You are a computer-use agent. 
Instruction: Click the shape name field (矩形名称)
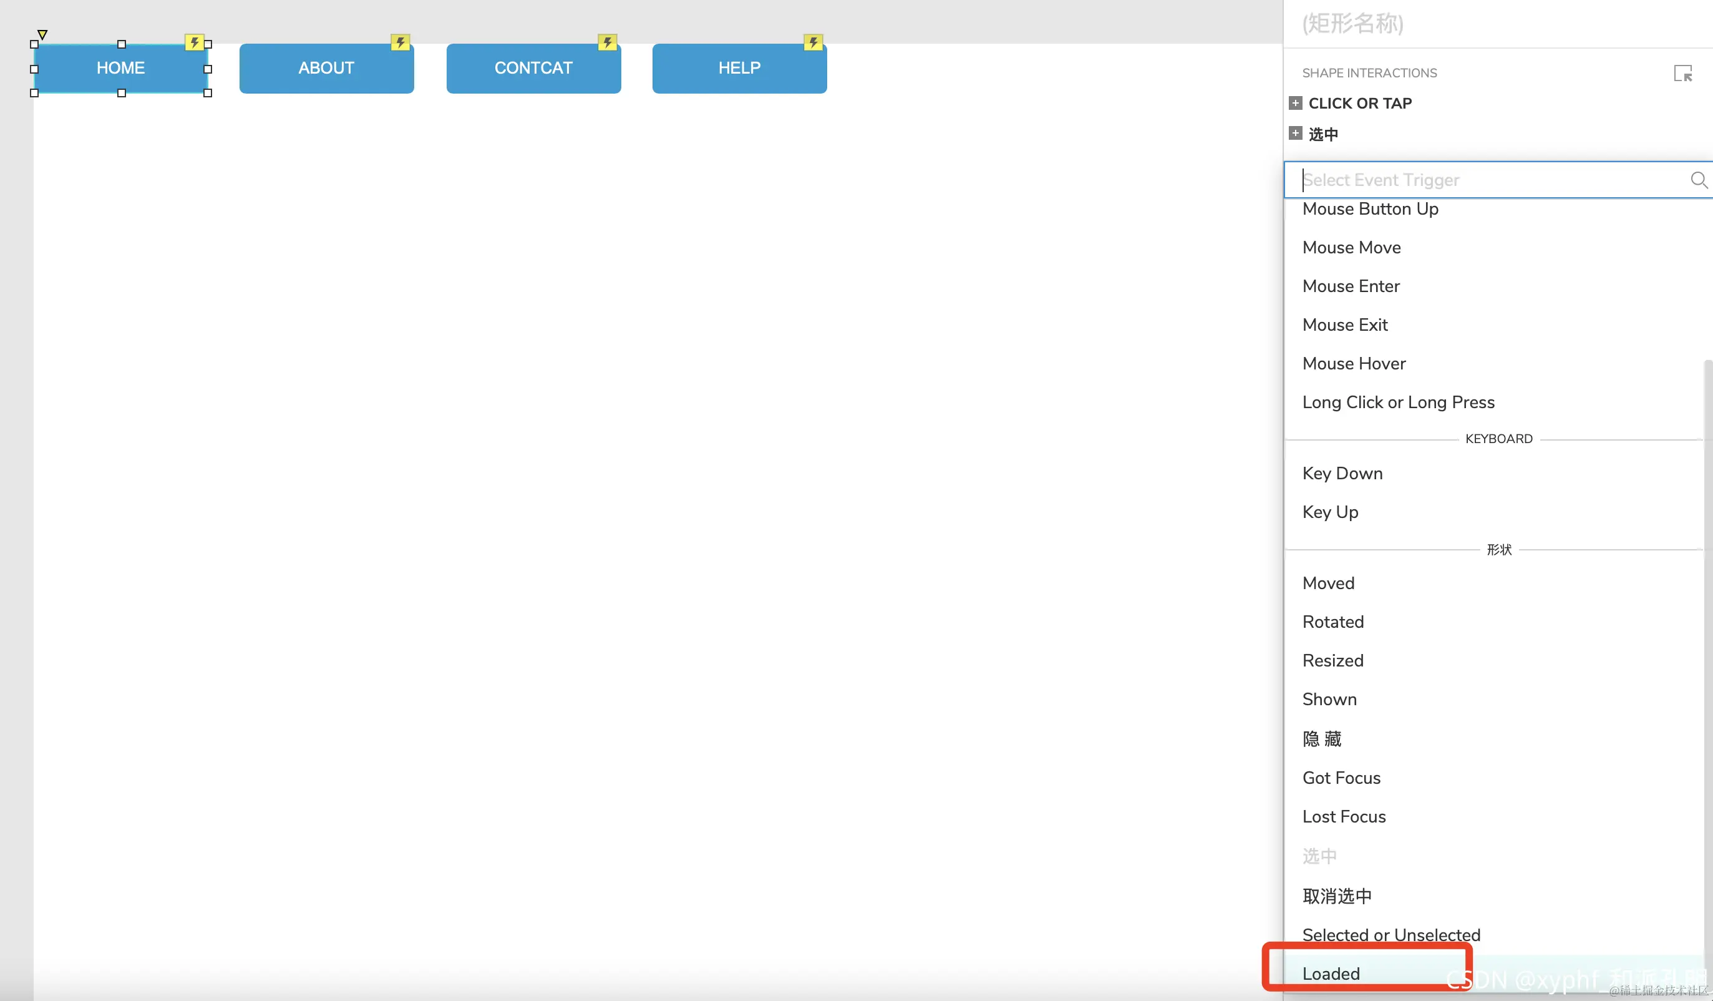click(1352, 24)
